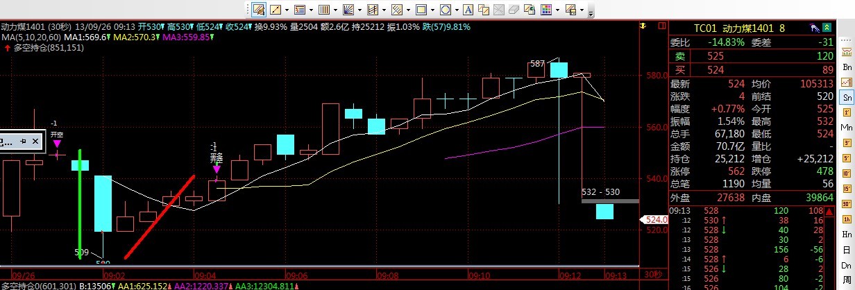Select the trend line drawing tool

pos(276,10)
